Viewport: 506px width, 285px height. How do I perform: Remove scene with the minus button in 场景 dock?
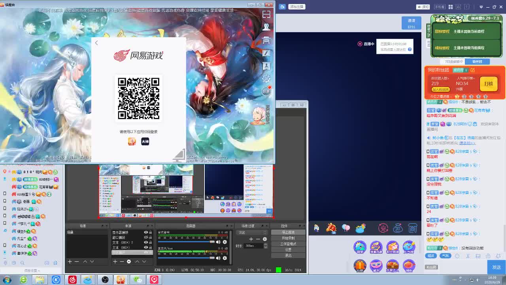pyautogui.click(x=77, y=262)
